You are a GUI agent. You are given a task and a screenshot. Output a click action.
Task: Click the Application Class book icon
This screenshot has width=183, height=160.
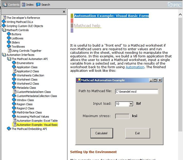[14, 67]
